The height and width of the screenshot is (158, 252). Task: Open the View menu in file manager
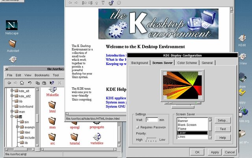pos(28,75)
